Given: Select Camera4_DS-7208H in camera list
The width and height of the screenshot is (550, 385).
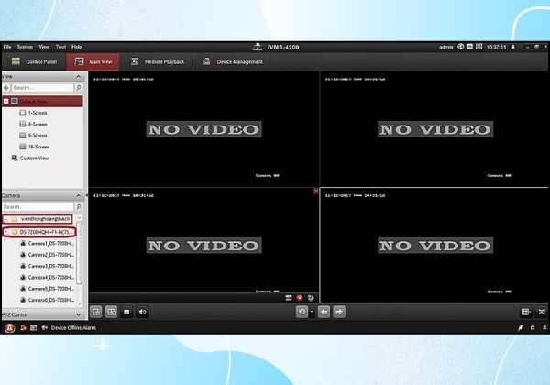Looking at the screenshot, I should click(x=47, y=278).
